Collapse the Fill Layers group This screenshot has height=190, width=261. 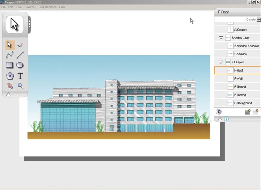221,62
